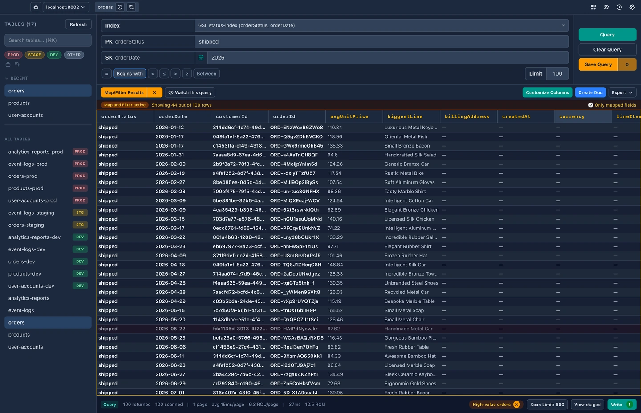Uncheck Only mapped fields checkbox
The image size is (641, 413).
591,105
